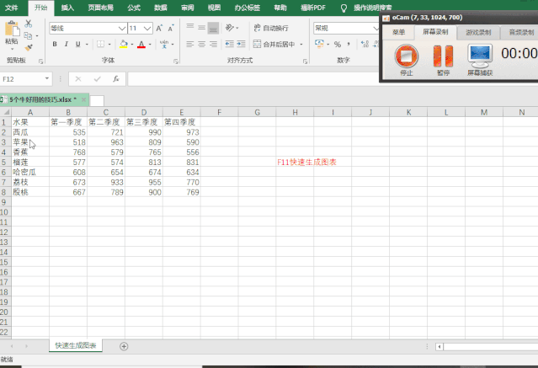Cancel formula entry with X

[78, 79]
